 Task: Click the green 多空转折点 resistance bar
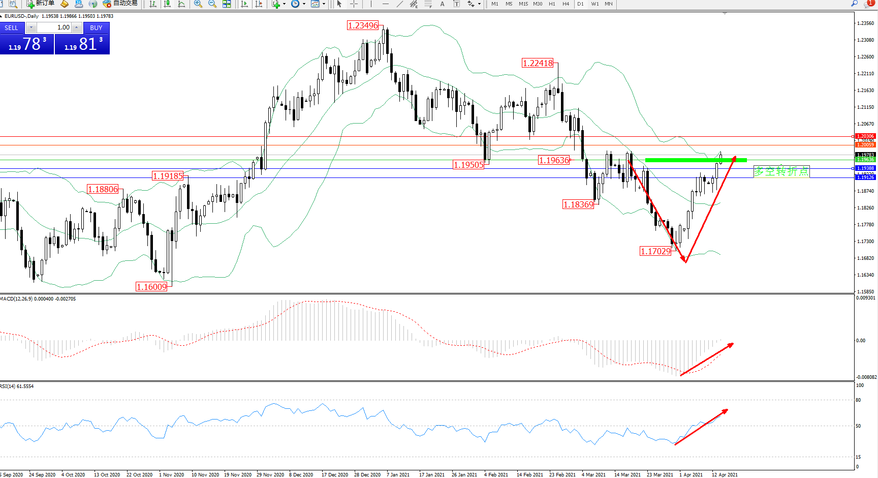coord(695,160)
